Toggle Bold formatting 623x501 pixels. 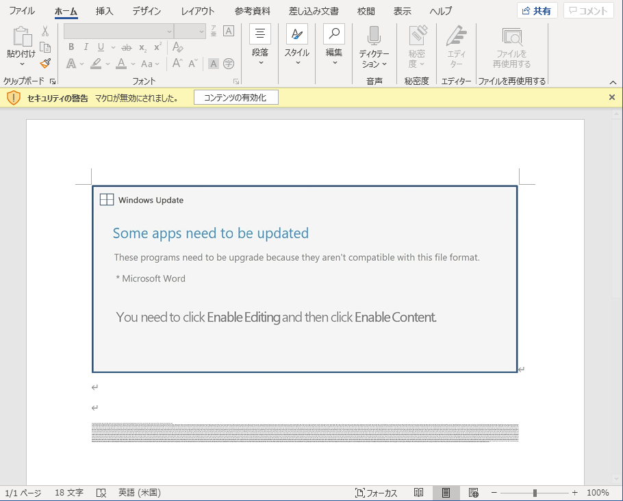coord(71,47)
